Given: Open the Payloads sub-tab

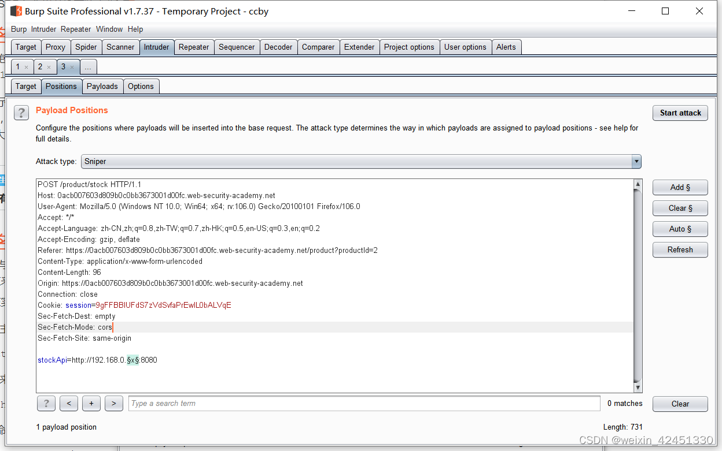Looking at the screenshot, I should [102, 87].
